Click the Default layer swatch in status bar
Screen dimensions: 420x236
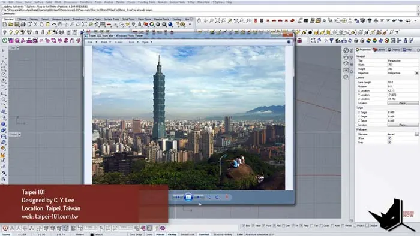coord(92,235)
